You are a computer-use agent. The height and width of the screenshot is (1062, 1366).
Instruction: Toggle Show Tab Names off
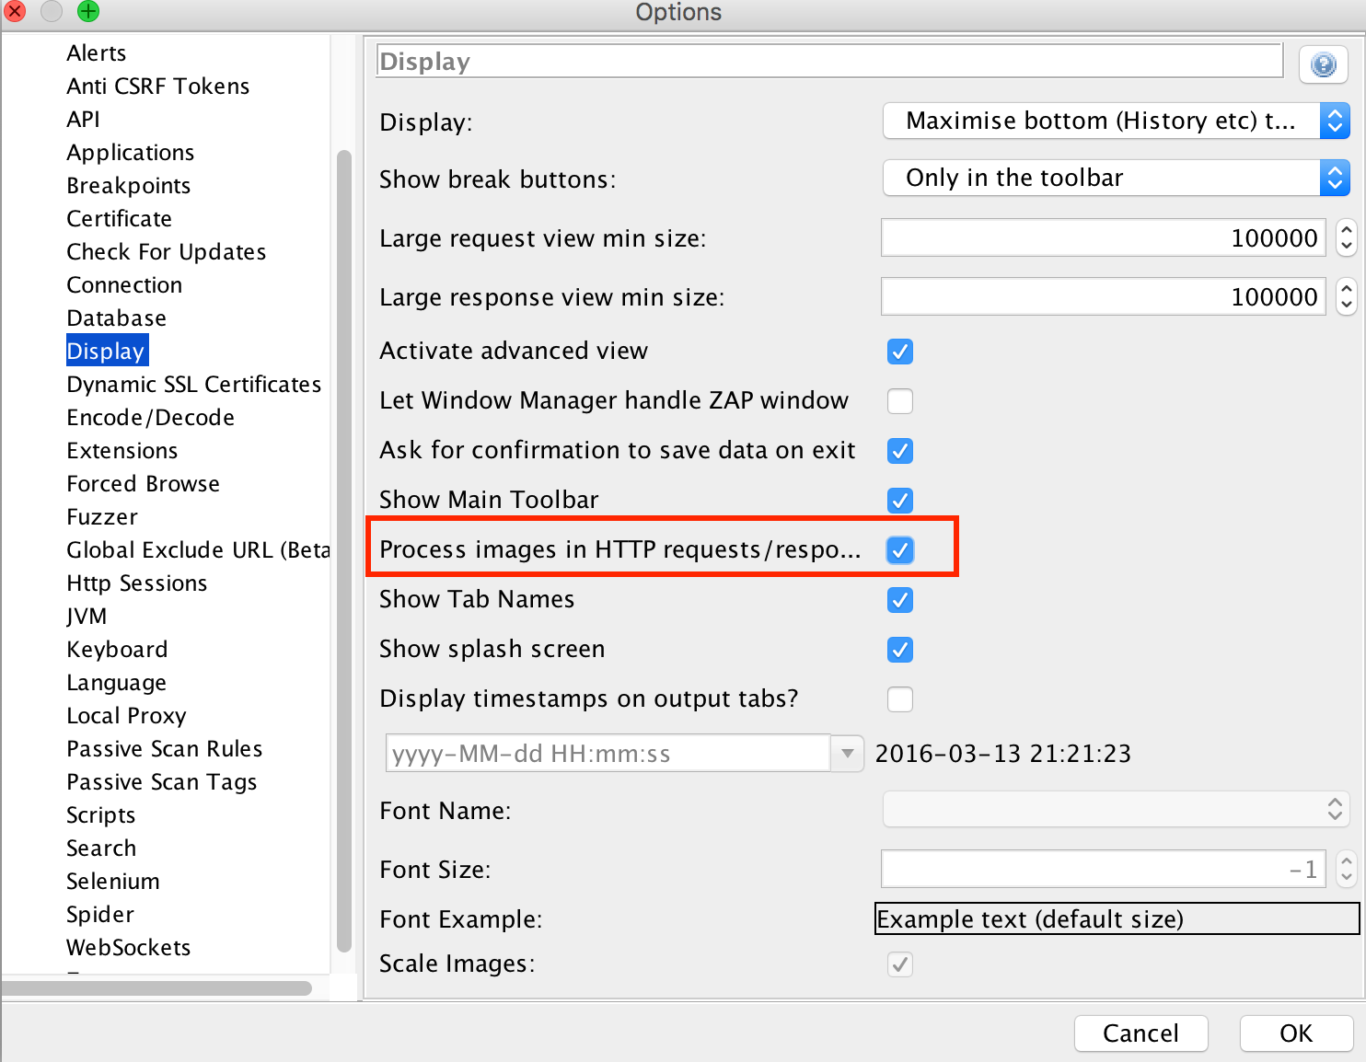coord(899,600)
